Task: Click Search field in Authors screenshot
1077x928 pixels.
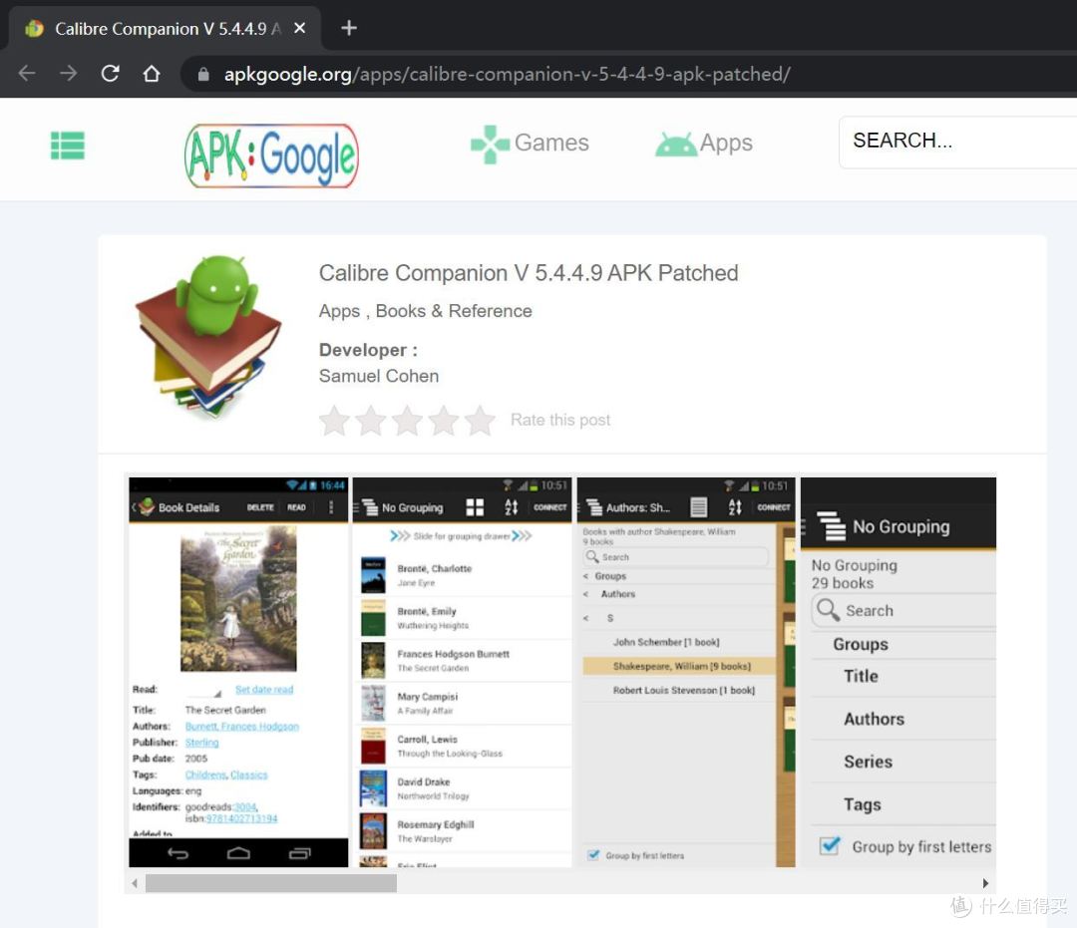Action: tap(675, 556)
